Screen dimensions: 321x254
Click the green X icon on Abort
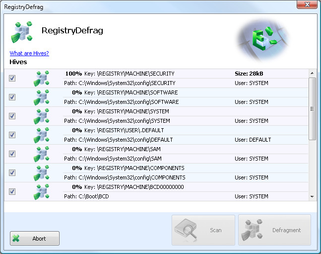click(16, 238)
